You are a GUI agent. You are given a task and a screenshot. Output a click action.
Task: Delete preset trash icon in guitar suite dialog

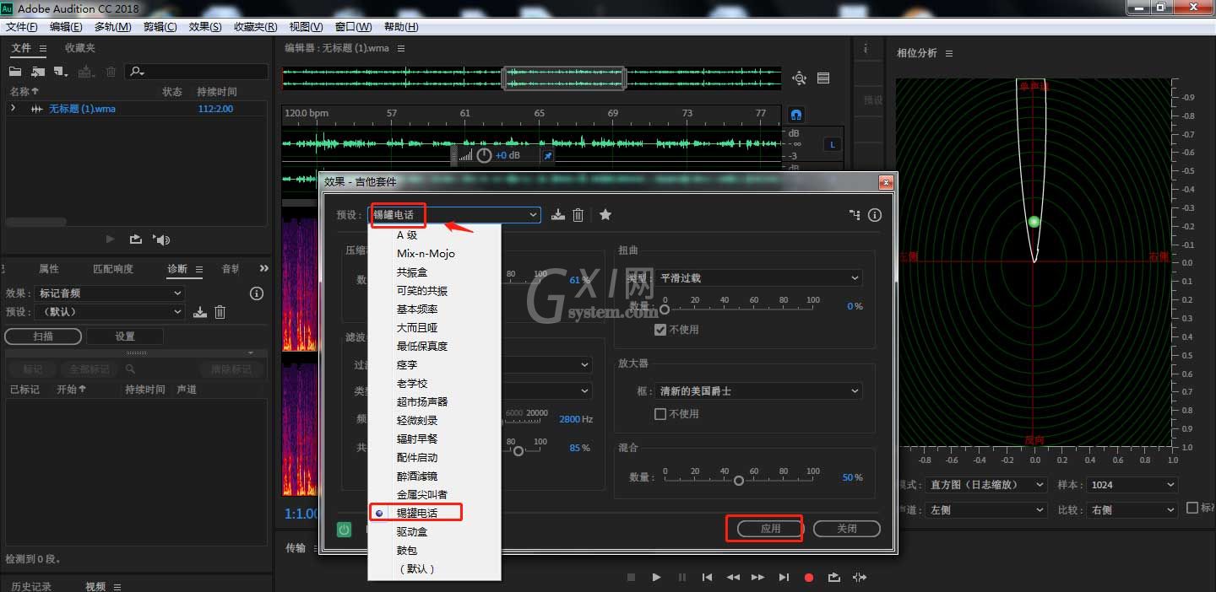coord(578,215)
